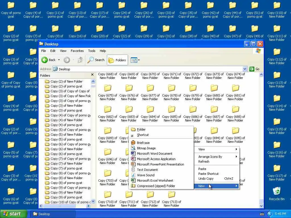Select folder Copy (696) of New Folder
Image resolution: width=291 pixels, height=218 pixels.
(107, 156)
